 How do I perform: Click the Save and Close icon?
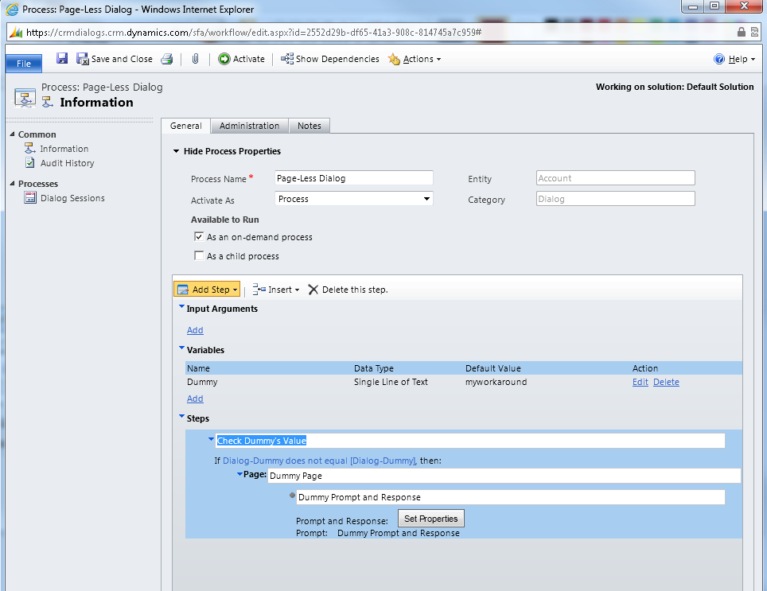point(83,59)
